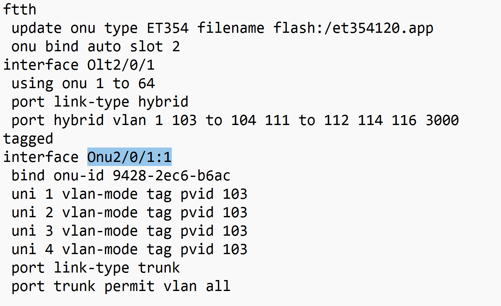Click the word "hybrid" in port link-type hybrid
Image resolution: width=501 pixels, height=306 pixels.
coord(163,102)
